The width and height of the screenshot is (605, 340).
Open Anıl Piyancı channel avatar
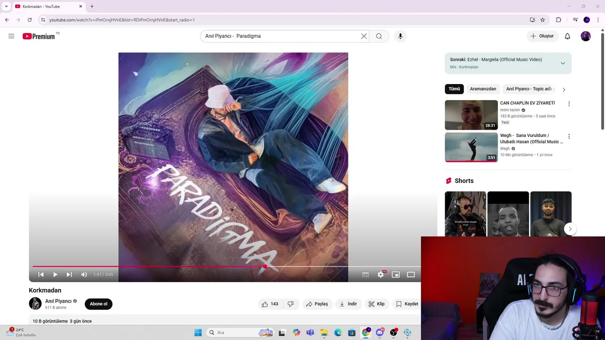point(35,304)
